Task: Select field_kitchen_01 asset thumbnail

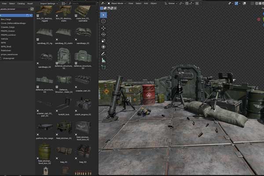Action: [x=64, y=127]
